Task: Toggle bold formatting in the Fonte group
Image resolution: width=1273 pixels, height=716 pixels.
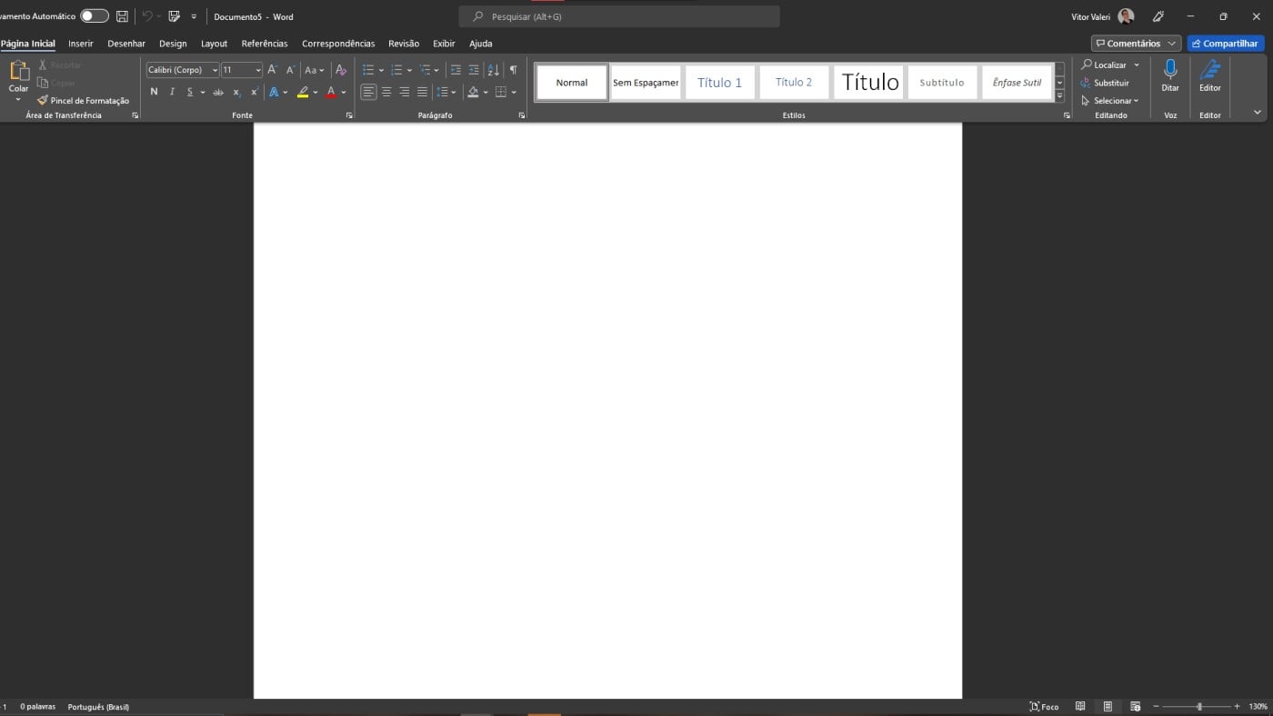Action: click(154, 91)
